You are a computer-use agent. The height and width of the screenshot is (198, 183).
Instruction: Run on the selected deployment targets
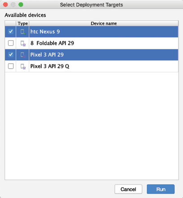click(161, 189)
